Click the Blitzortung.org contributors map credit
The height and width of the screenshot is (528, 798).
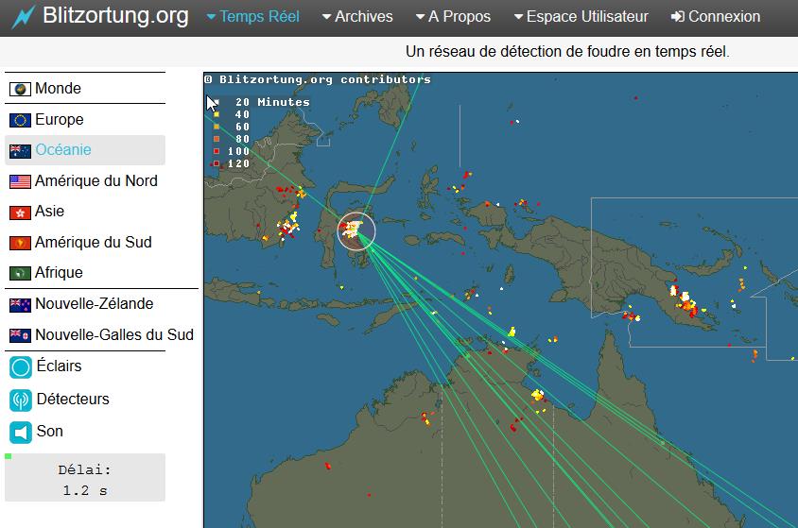[318, 79]
